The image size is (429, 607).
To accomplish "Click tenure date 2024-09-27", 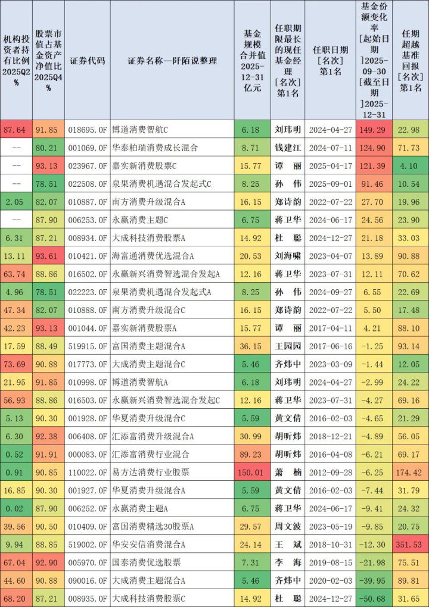I will (331, 292).
